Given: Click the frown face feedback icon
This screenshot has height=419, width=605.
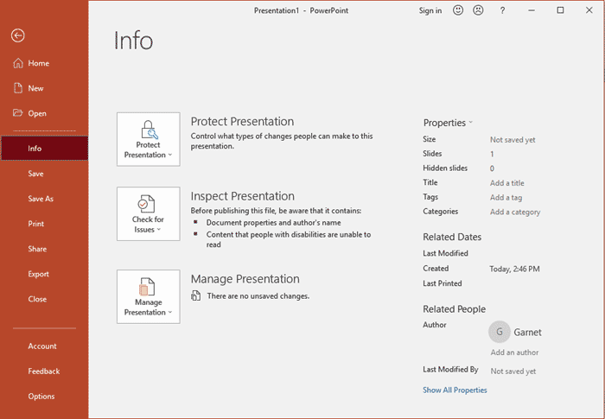Looking at the screenshot, I should point(478,10).
